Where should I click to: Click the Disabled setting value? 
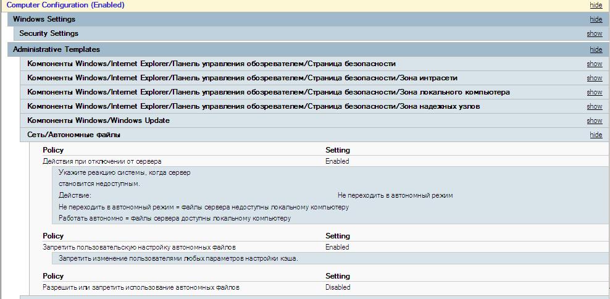[338, 287]
